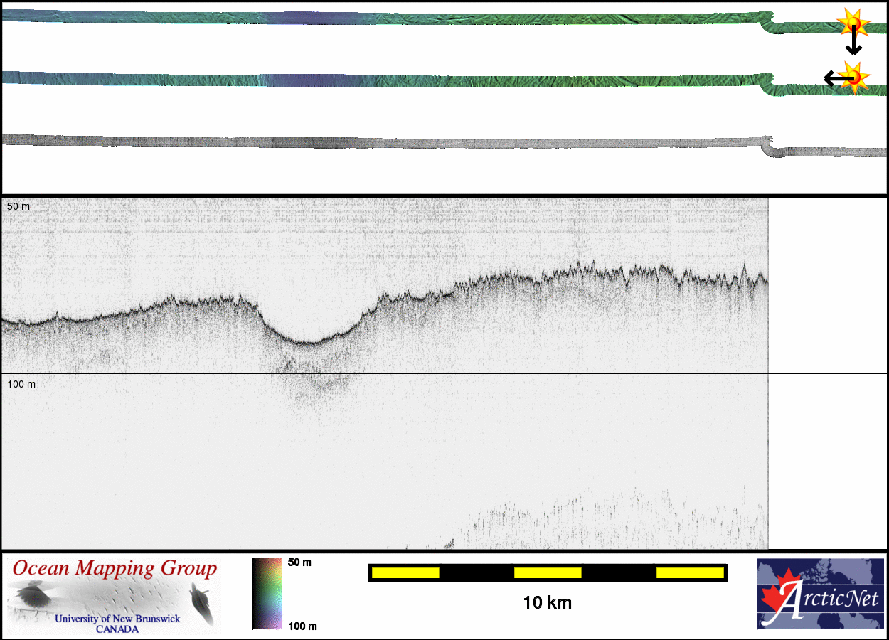Click the 100 m depth label in profile

click(x=21, y=384)
